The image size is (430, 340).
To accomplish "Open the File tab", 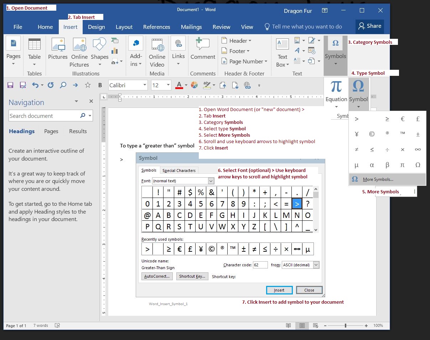I will (x=18, y=27).
